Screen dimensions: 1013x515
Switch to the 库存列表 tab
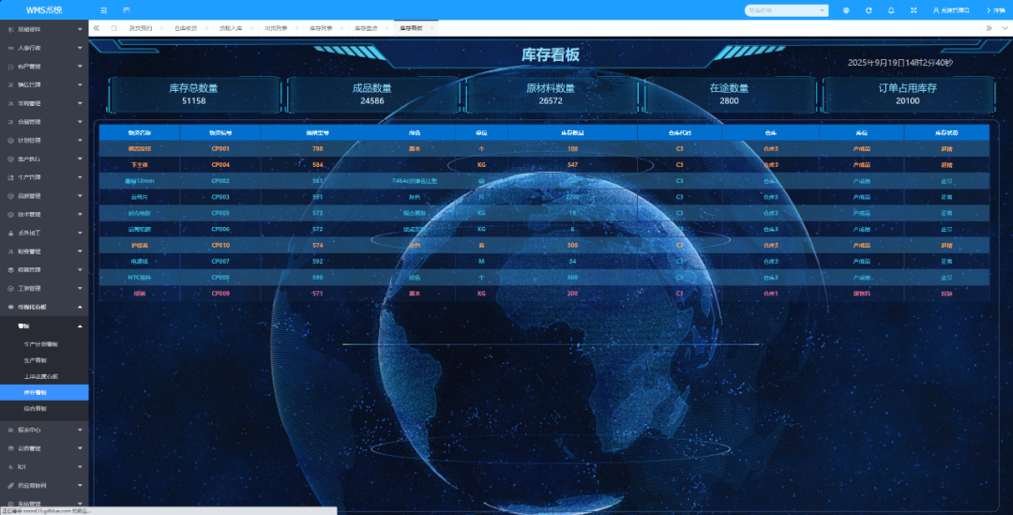(x=321, y=28)
